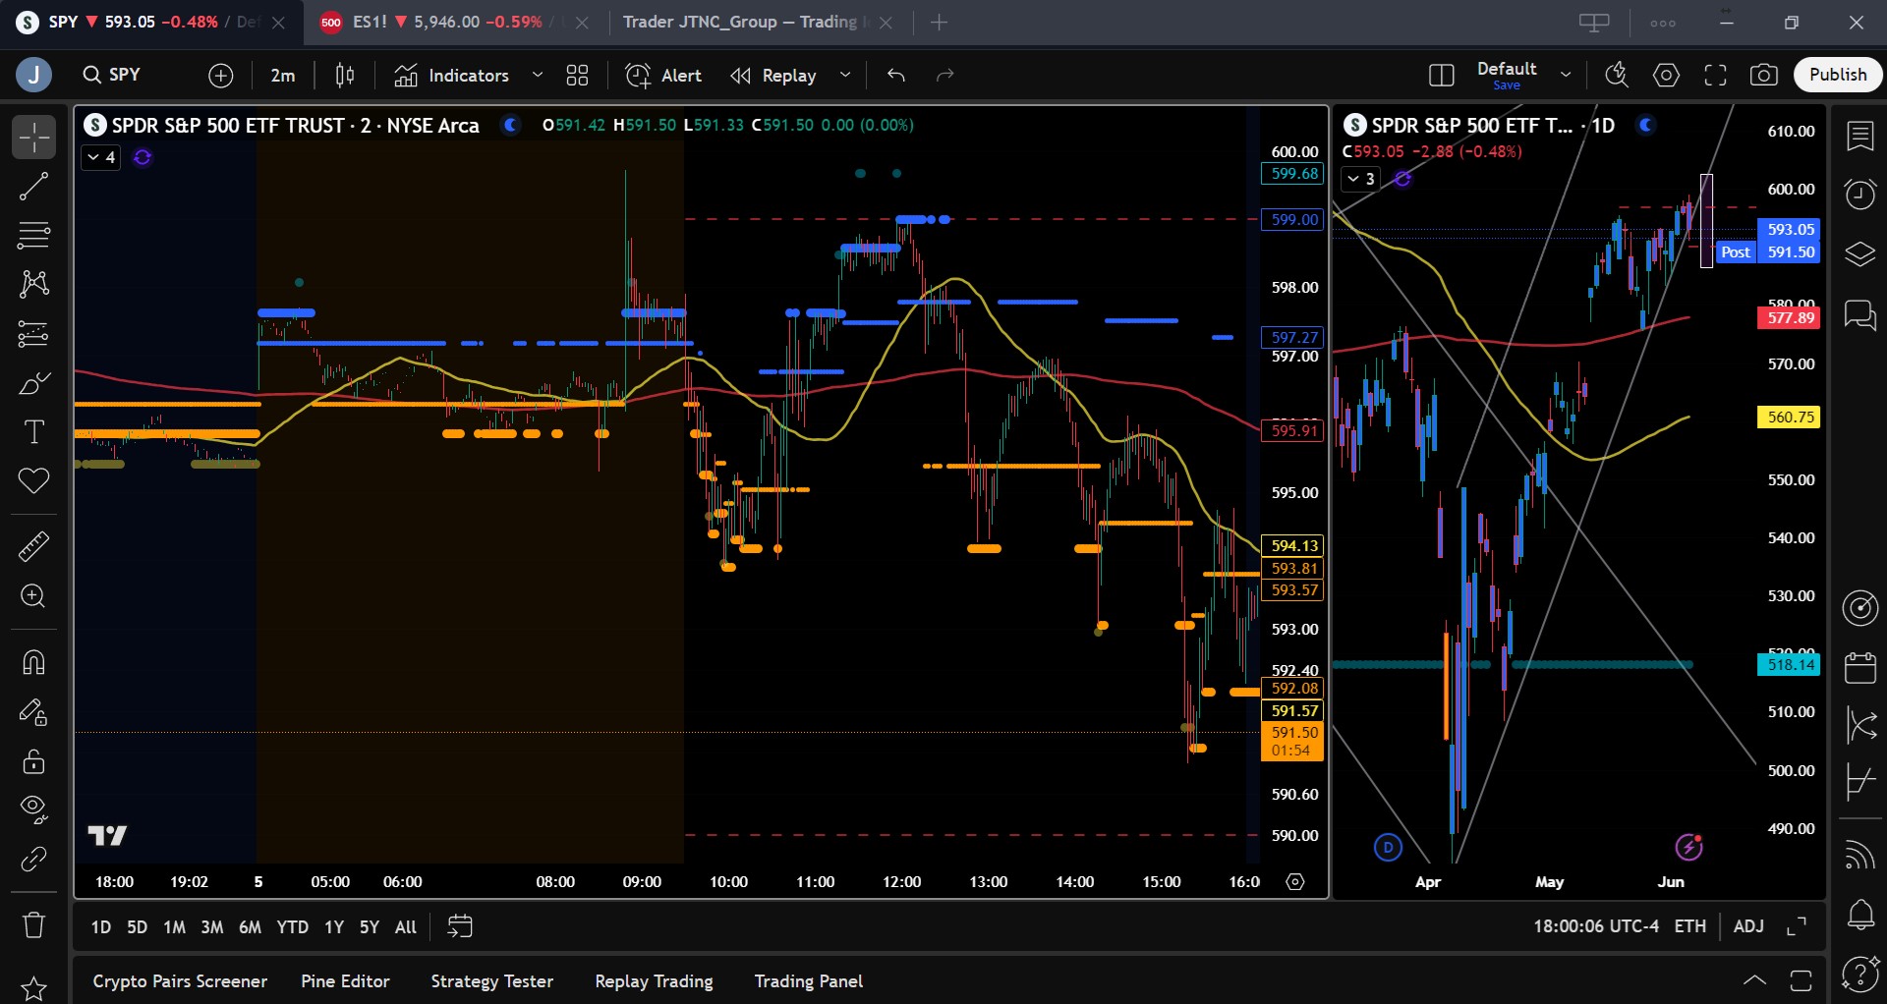
Task: Open the Trading Panel tab
Action: 809,981
